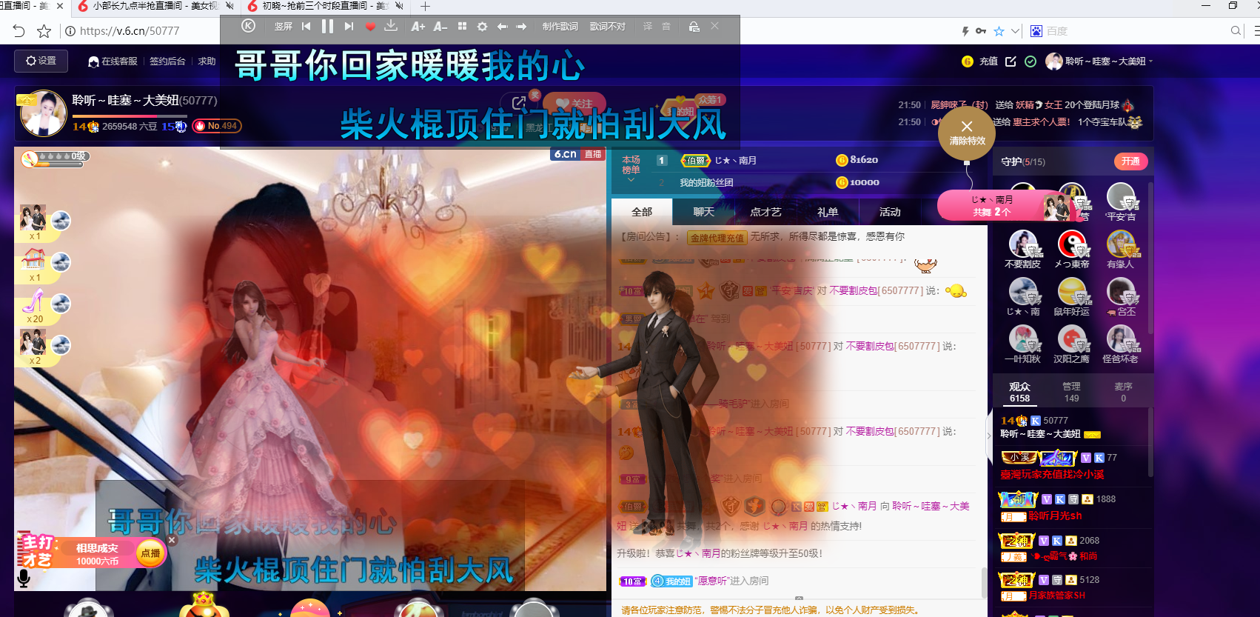Select the 麦序 0 tab
Viewport: 1260px width, 617px height.
pos(1123,392)
